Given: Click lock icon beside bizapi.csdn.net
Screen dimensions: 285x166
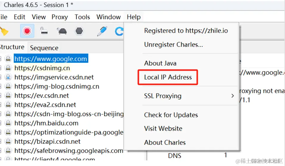Looking at the screenshot, I should 8,142.
